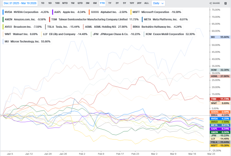Select the 20Y time range
The image size is (231, 156).
coord(139,3)
